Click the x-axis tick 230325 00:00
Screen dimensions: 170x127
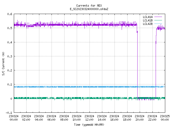(x=165, y=118)
